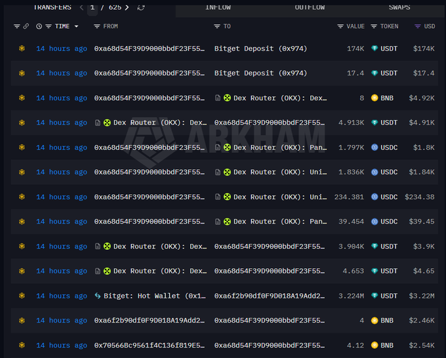Open recipient 0xa68d54F39D9000bbdF23F55… in the $4.91K row
This screenshot has height=358, width=446.
270,123
